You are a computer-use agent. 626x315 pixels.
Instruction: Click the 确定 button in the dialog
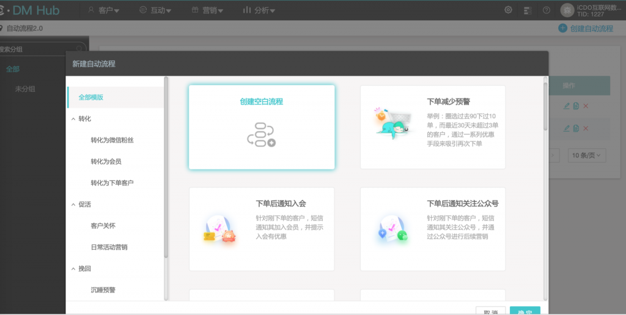pos(525,311)
